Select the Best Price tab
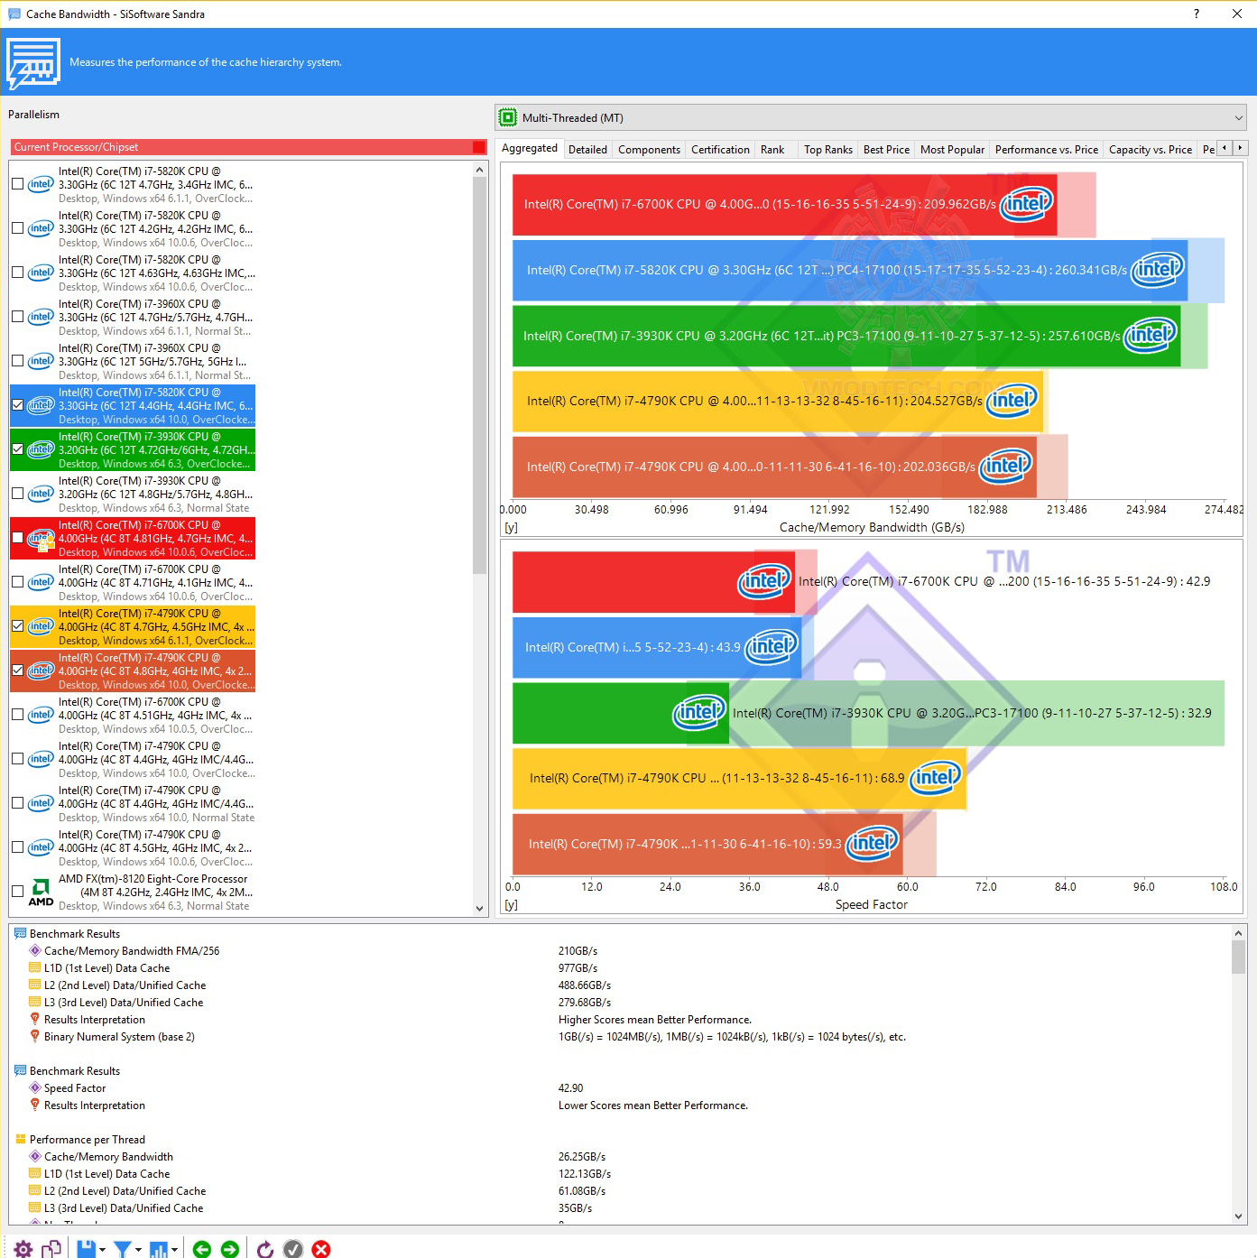 886,150
